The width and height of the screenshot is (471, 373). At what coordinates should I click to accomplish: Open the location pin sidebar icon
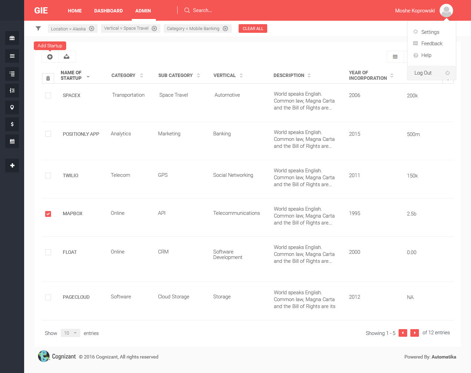point(12,107)
